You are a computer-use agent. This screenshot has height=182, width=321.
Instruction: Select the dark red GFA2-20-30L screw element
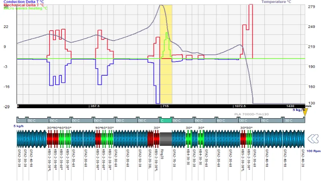pos(151,139)
